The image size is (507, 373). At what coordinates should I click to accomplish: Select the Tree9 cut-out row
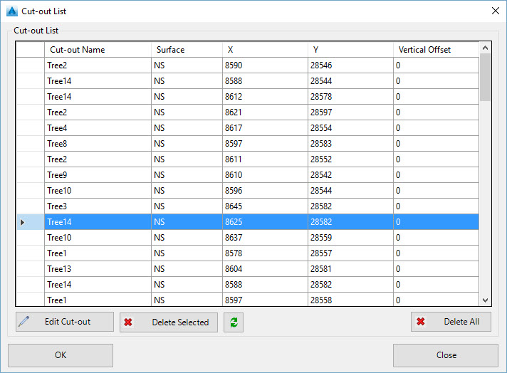click(98, 175)
